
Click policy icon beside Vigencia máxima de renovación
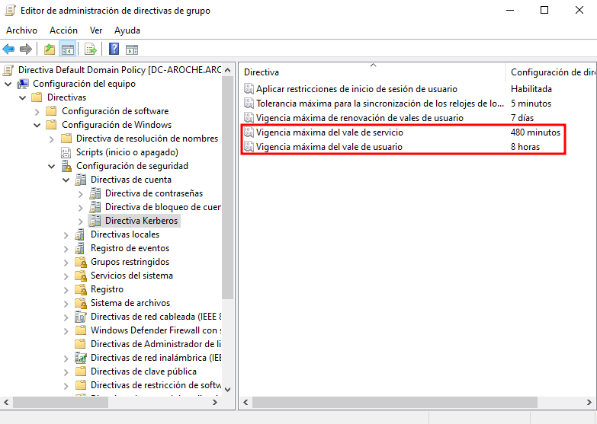tap(249, 118)
